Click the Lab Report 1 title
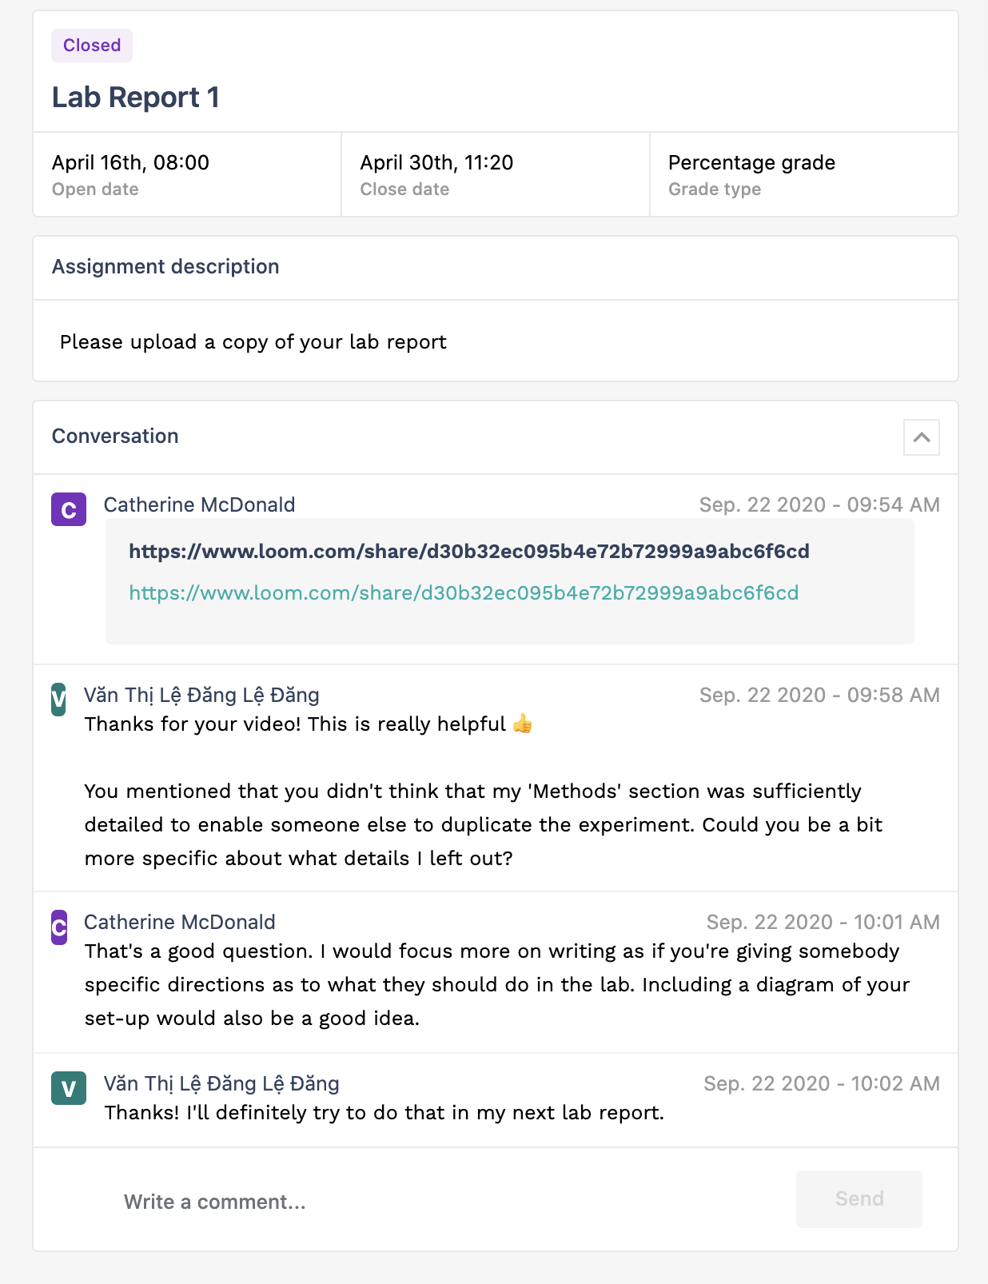988x1284 pixels. pyautogui.click(x=136, y=98)
